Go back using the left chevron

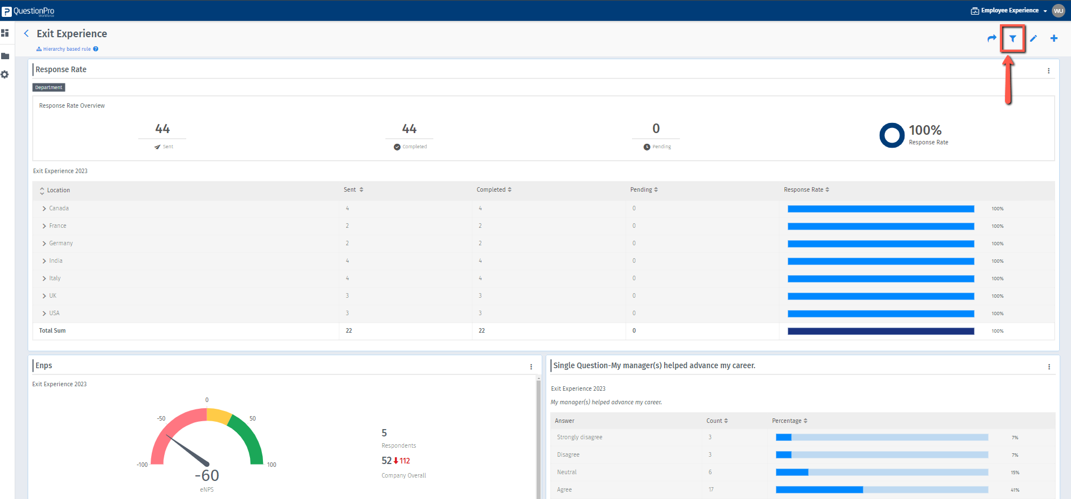(27, 34)
